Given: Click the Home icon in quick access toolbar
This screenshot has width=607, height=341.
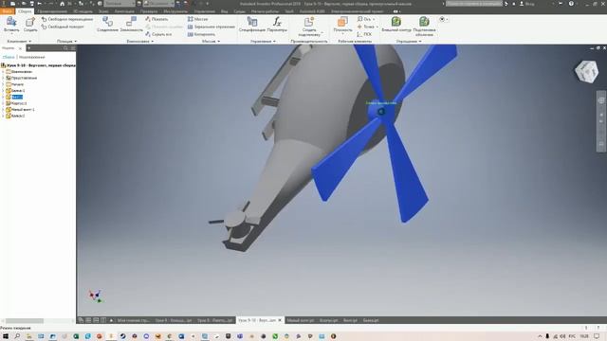Looking at the screenshot, I should [x=62, y=4].
